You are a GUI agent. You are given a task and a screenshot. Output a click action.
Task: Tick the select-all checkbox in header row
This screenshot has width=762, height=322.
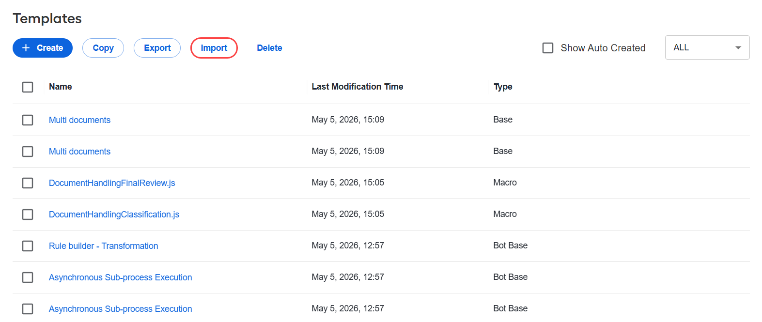pos(28,87)
